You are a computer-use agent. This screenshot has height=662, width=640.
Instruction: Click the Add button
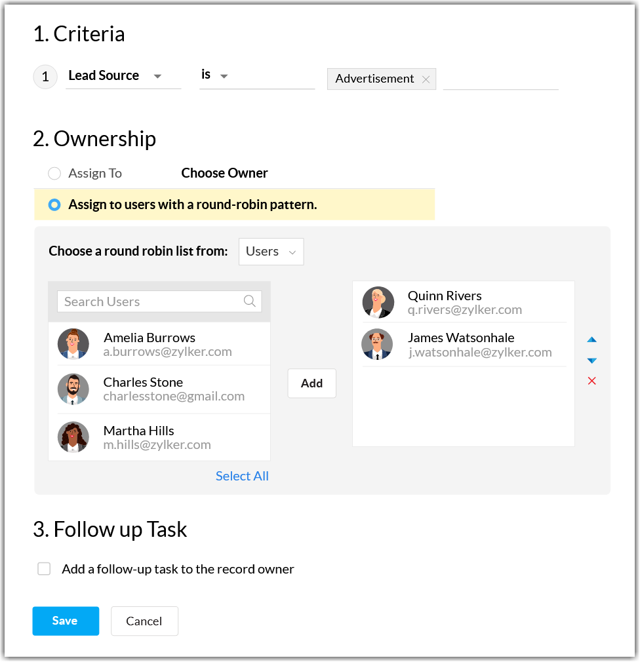coord(311,383)
